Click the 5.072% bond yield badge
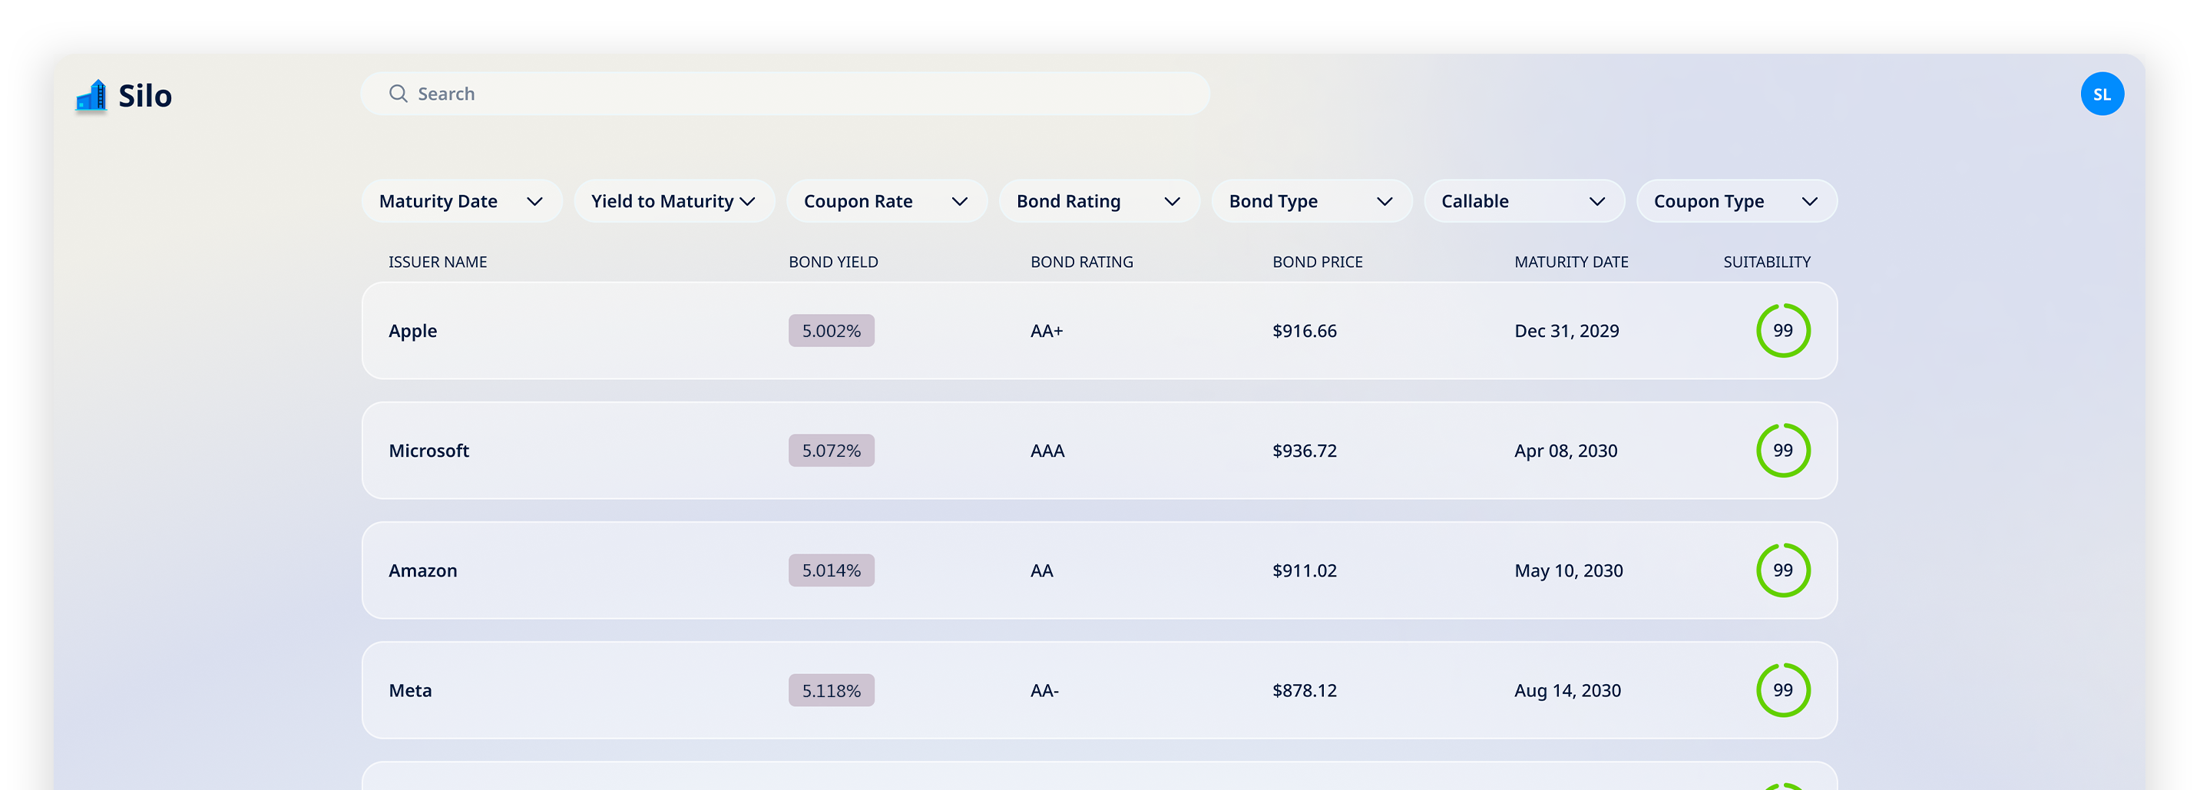The width and height of the screenshot is (2200, 790). pos(831,450)
